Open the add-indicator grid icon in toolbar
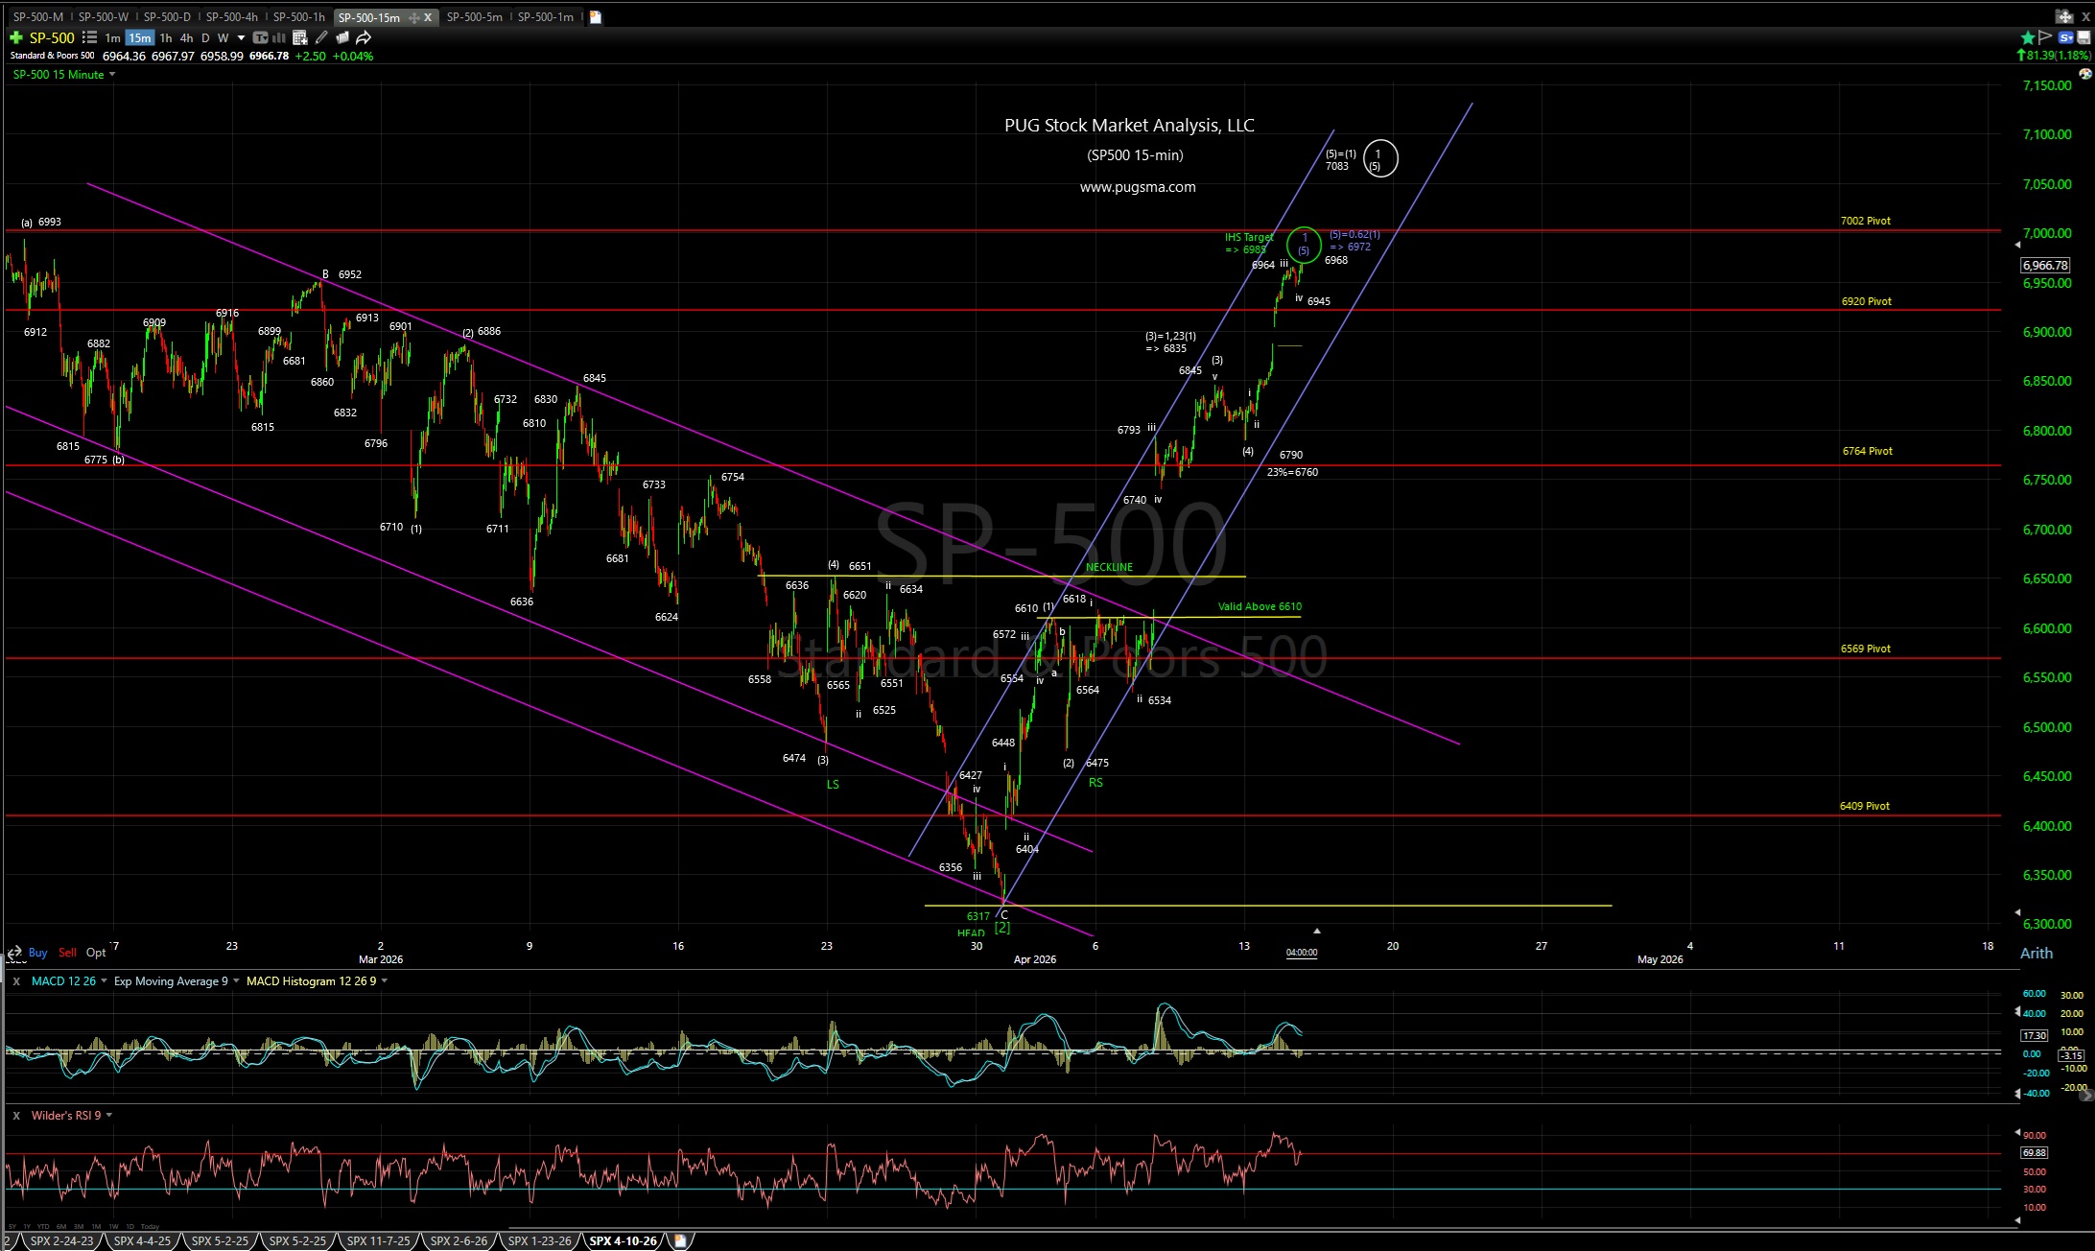 click(x=300, y=38)
